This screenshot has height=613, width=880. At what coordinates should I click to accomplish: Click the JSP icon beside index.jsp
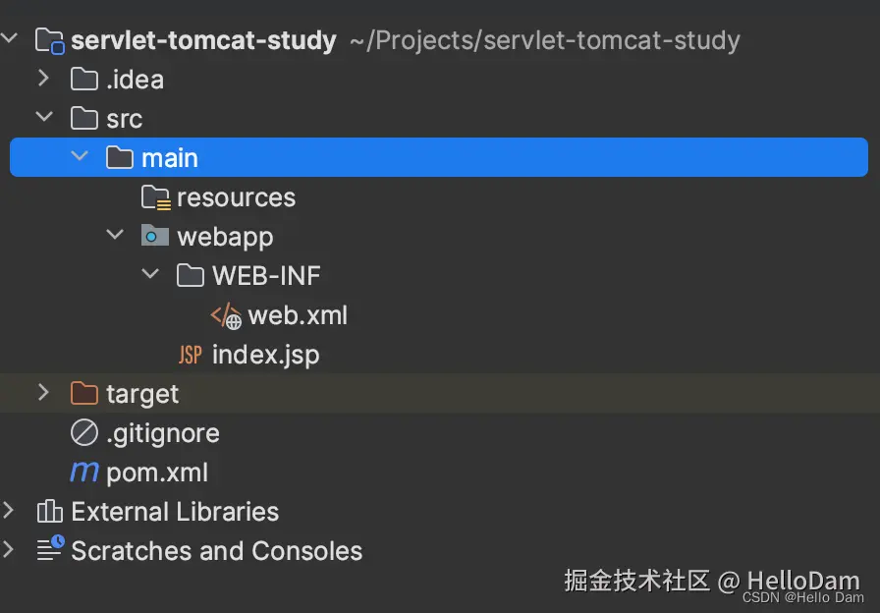point(190,355)
